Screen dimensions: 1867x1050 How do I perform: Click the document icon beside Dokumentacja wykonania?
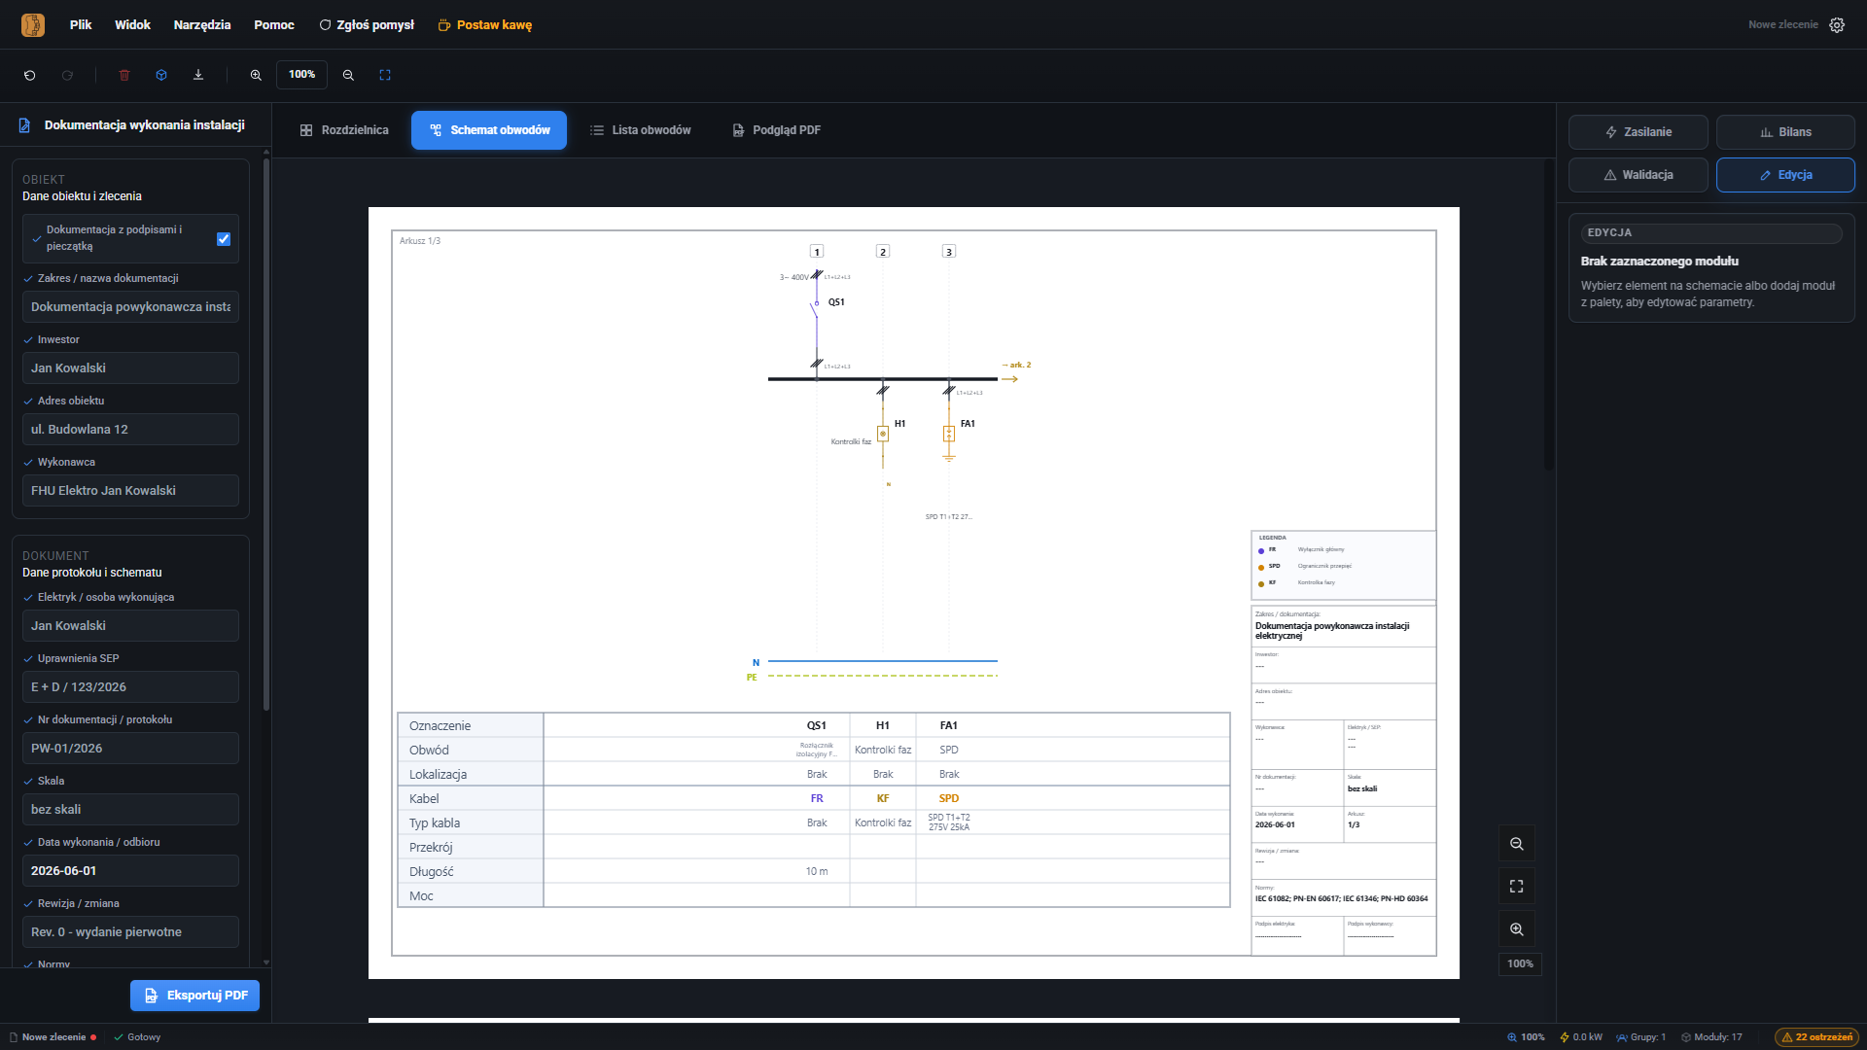tap(24, 125)
